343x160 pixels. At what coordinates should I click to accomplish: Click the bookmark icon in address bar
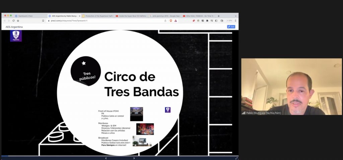(43, 21)
